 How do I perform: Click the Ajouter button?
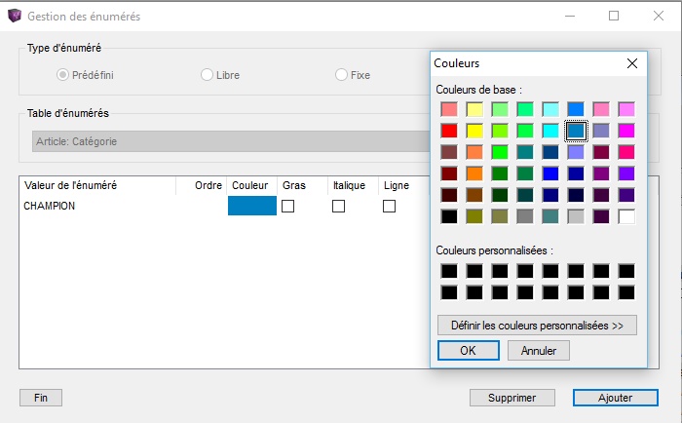(x=615, y=398)
